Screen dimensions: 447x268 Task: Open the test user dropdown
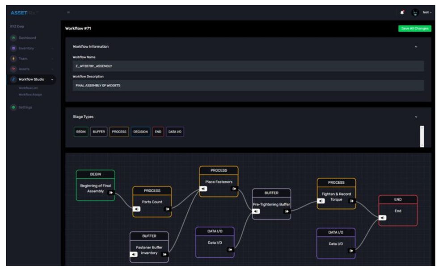427,12
